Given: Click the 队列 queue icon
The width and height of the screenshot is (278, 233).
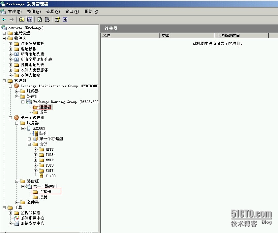Looking at the screenshot, I should click(35, 133).
